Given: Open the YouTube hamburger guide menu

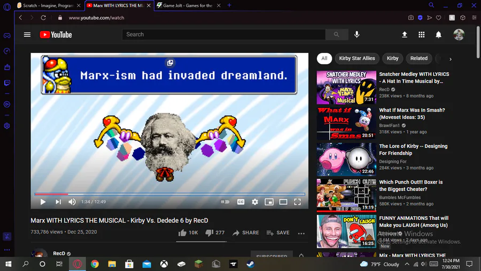Looking at the screenshot, I should click(27, 35).
